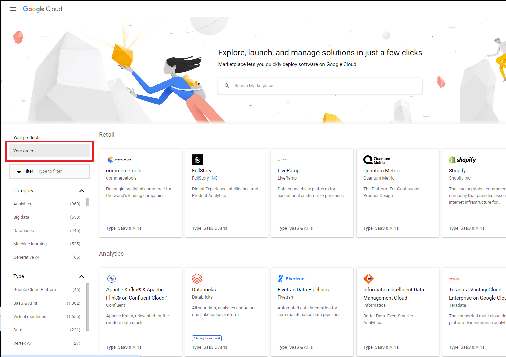This screenshot has height=357, width=506.
Task: Click the FullStory 'fs' icon
Action: [x=197, y=160]
